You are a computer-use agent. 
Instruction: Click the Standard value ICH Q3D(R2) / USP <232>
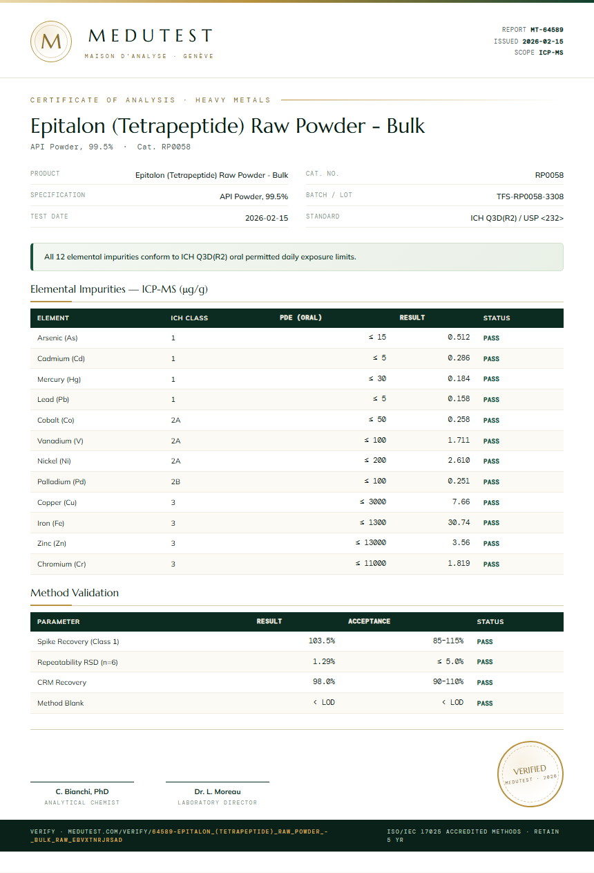tap(517, 218)
